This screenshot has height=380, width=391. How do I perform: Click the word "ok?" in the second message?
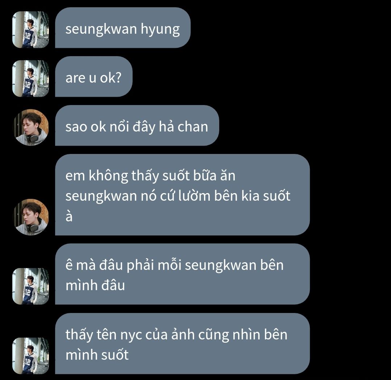click(x=111, y=78)
